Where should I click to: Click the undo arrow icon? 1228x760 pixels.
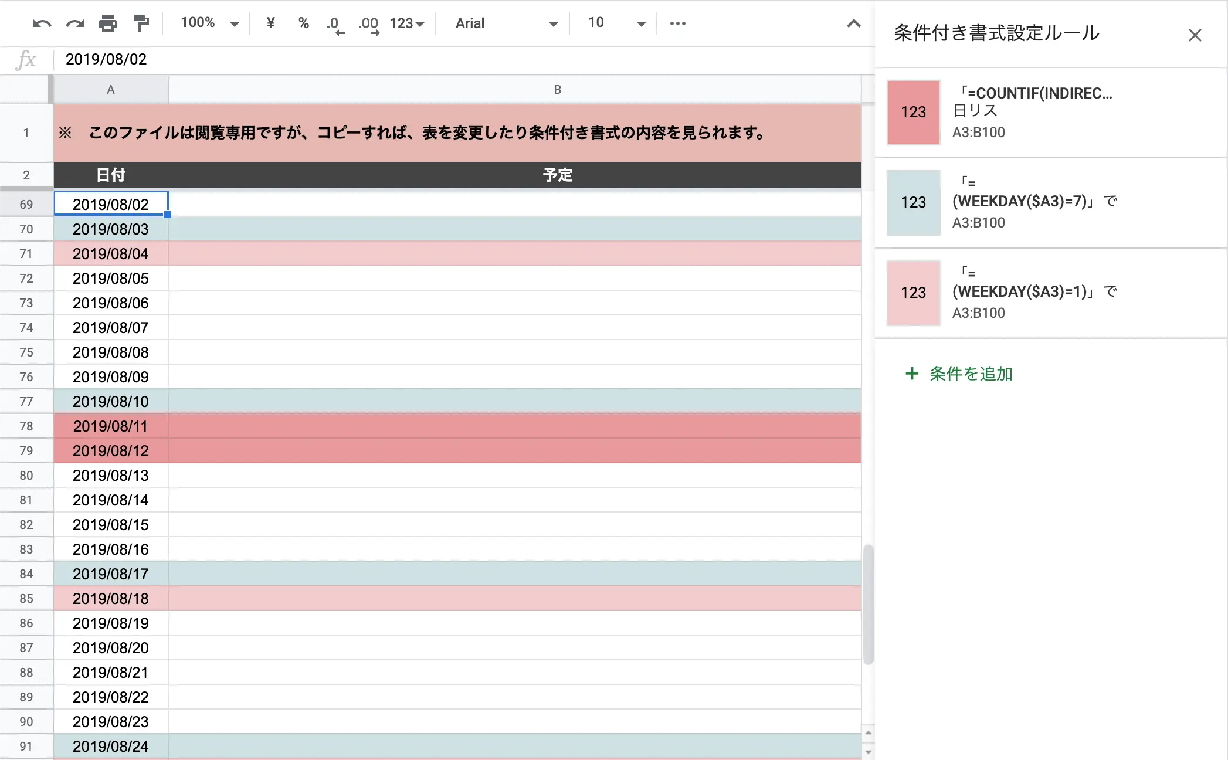(x=42, y=23)
